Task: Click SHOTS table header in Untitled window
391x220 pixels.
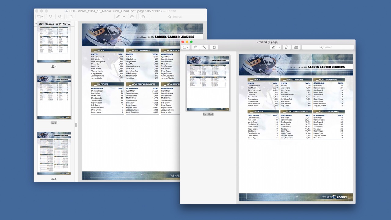Action: 263,80
